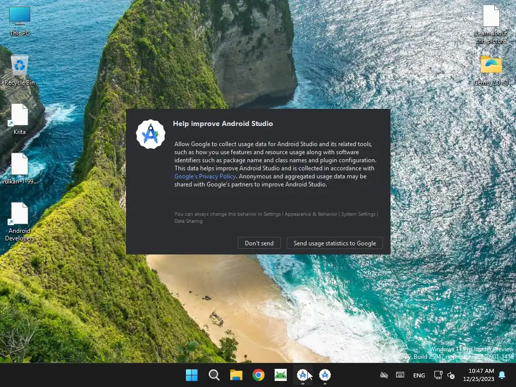516x387 pixels.
Task: Switch input language via ENG indicator
Action: [x=419, y=375]
